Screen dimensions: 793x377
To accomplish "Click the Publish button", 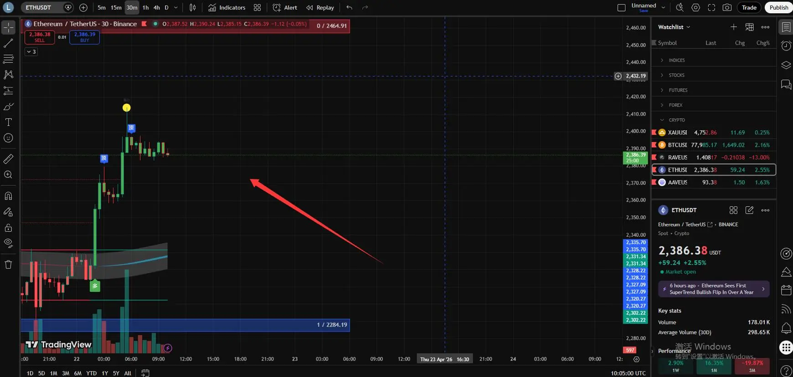I will point(779,8).
